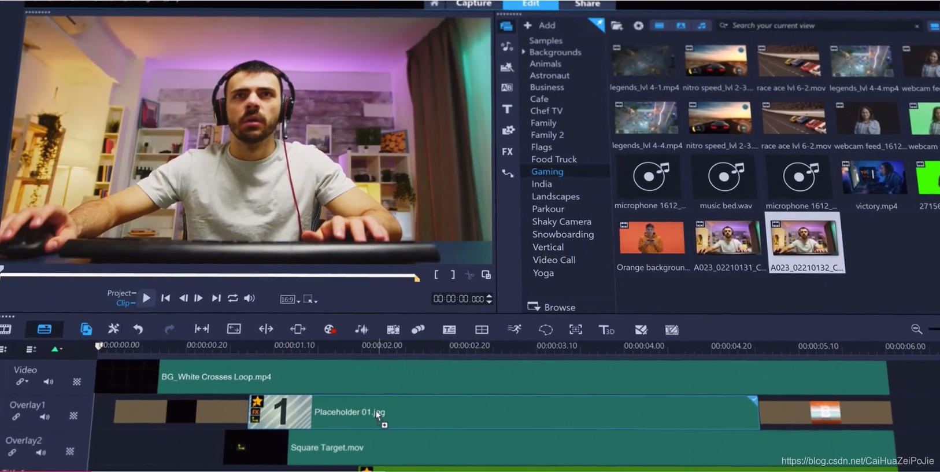This screenshot has width=940, height=472.
Task: Open the Sound Mixer waveform icon
Action: pyautogui.click(x=361, y=329)
